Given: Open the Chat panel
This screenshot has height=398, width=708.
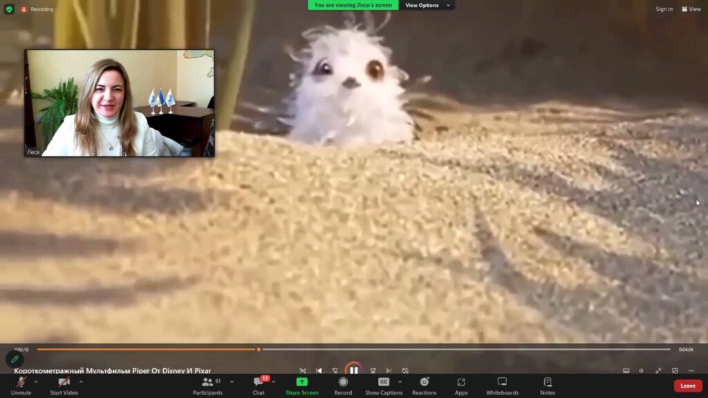Looking at the screenshot, I should pos(259,382).
